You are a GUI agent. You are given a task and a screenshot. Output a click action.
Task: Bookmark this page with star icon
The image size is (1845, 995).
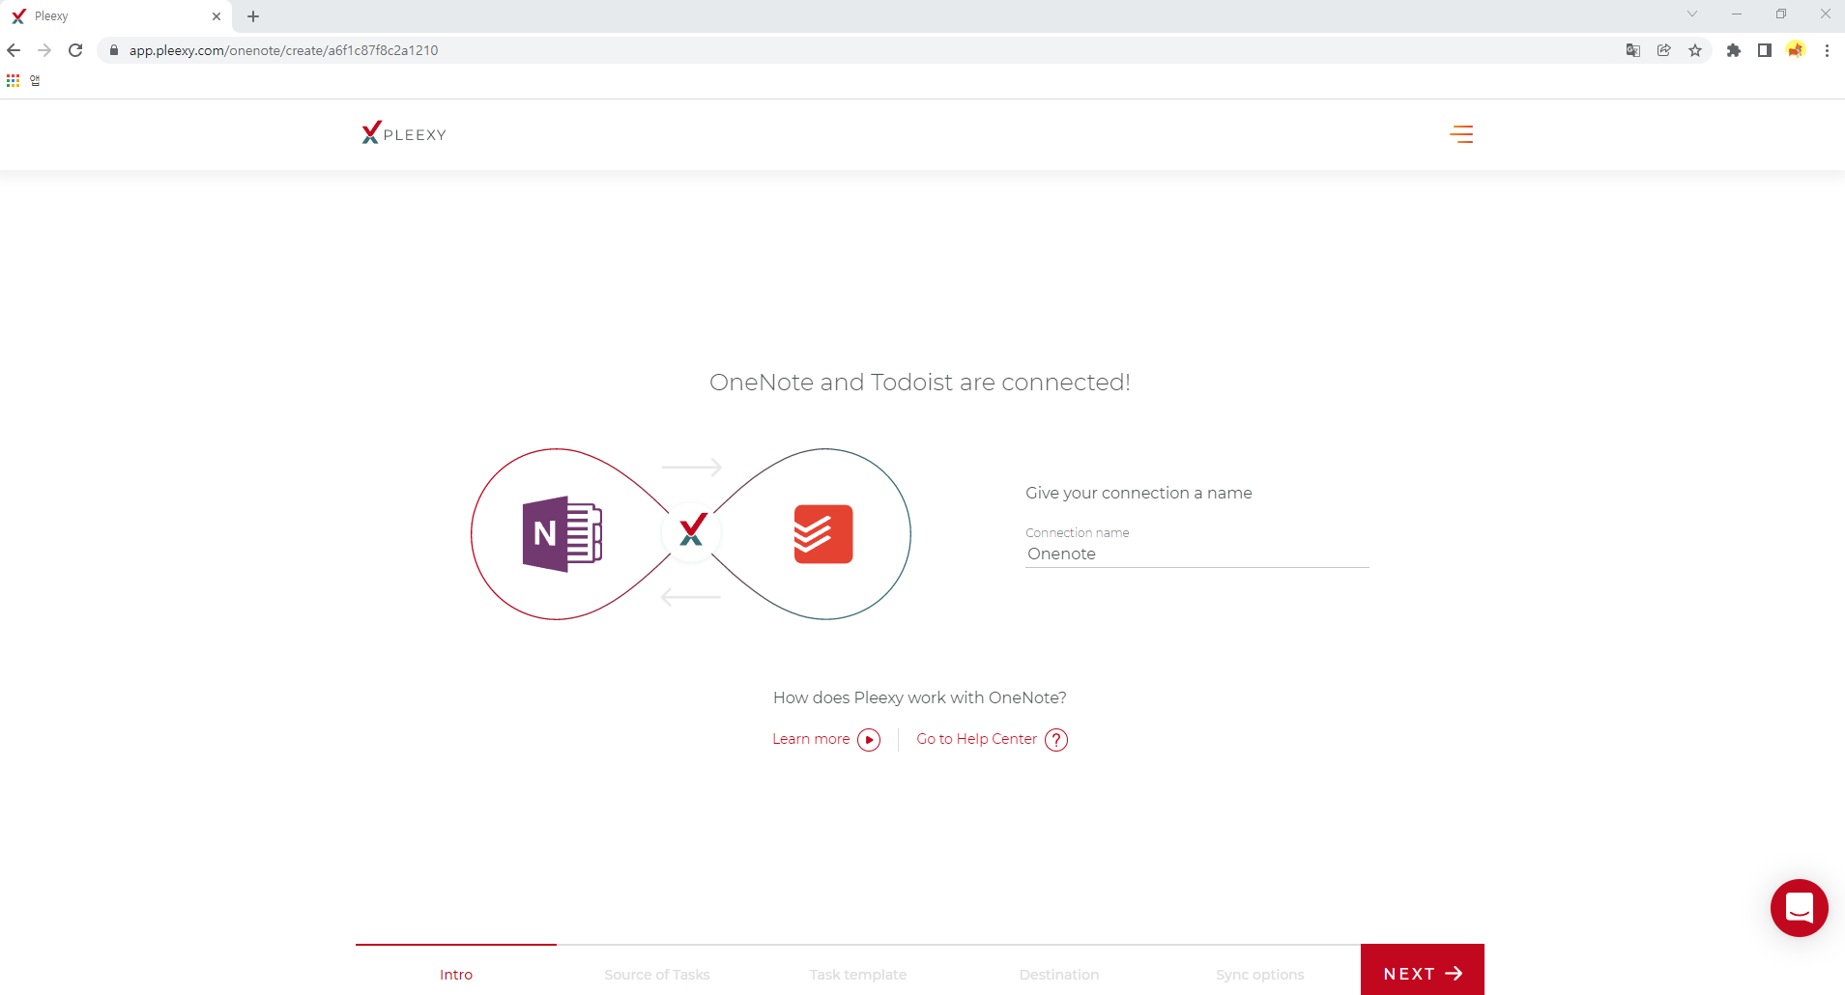click(x=1695, y=50)
